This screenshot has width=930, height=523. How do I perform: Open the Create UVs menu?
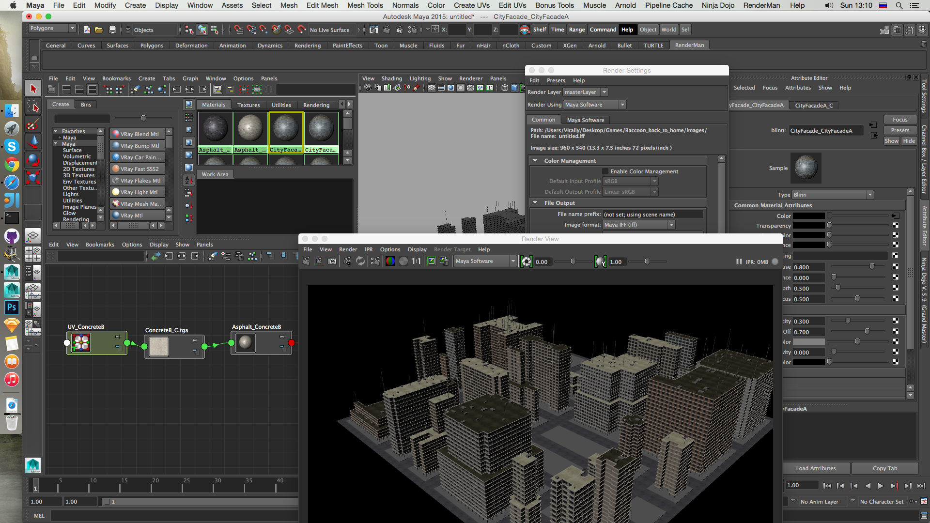pos(471,5)
